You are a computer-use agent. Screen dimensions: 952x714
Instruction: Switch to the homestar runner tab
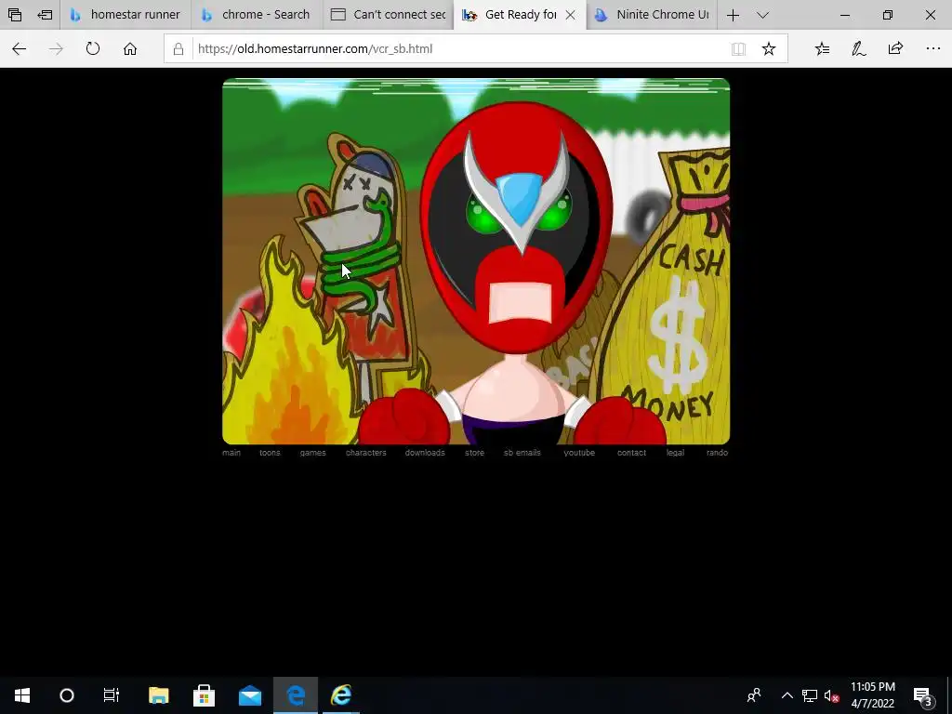click(x=126, y=15)
